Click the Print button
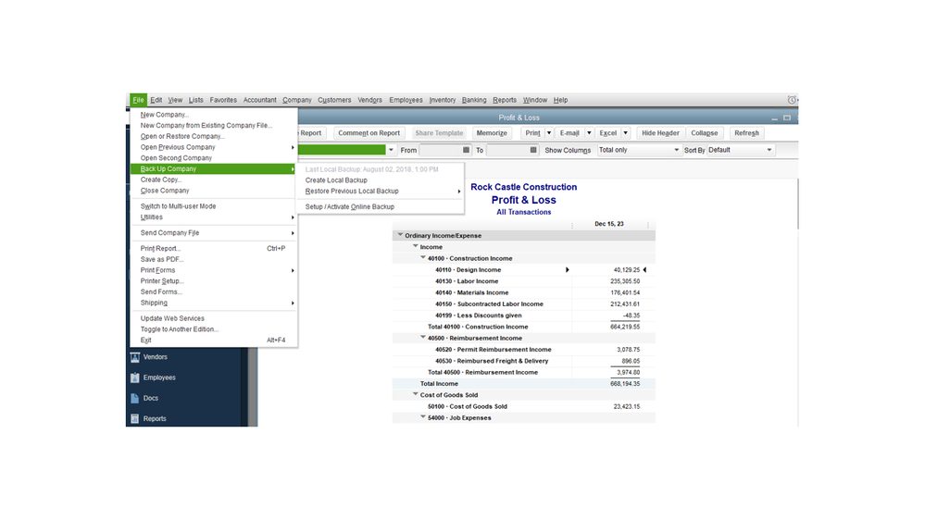The height and width of the screenshot is (520, 925). (x=532, y=133)
